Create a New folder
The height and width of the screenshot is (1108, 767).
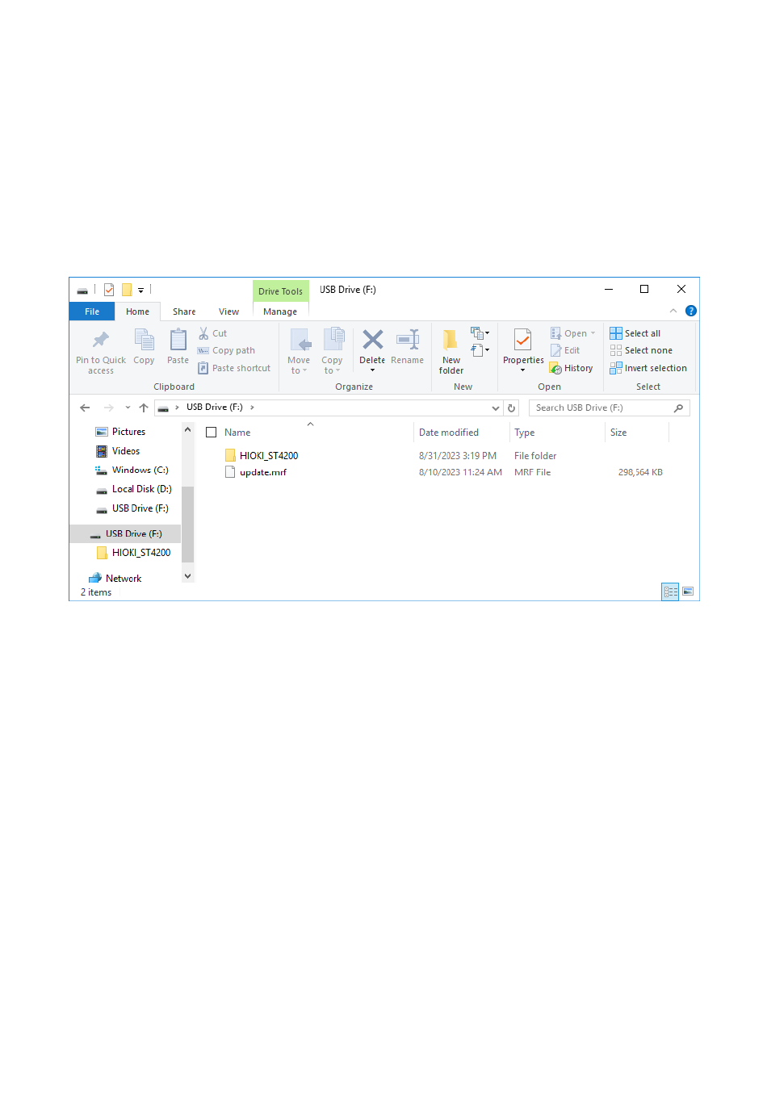pos(451,351)
